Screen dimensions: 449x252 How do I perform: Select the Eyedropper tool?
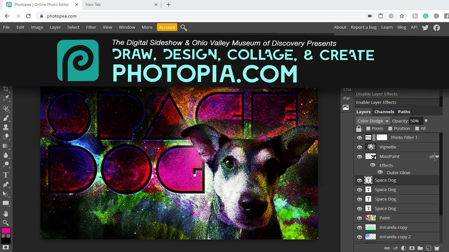6,98
